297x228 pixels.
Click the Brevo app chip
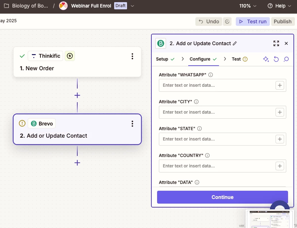[42, 123]
